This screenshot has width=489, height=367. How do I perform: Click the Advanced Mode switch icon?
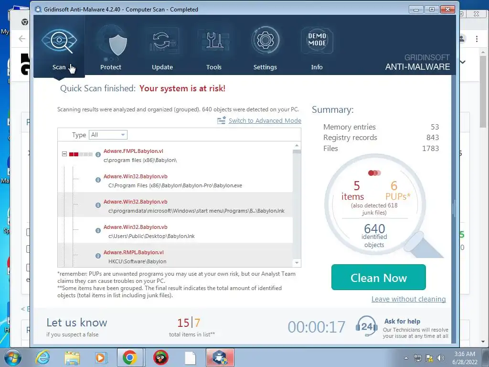point(222,120)
